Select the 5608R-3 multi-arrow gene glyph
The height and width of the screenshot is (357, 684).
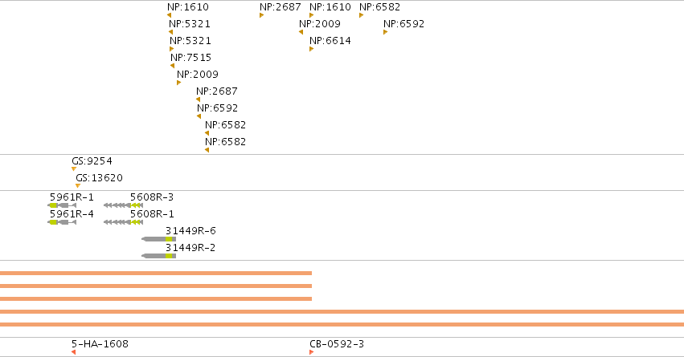[x=124, y=205]
